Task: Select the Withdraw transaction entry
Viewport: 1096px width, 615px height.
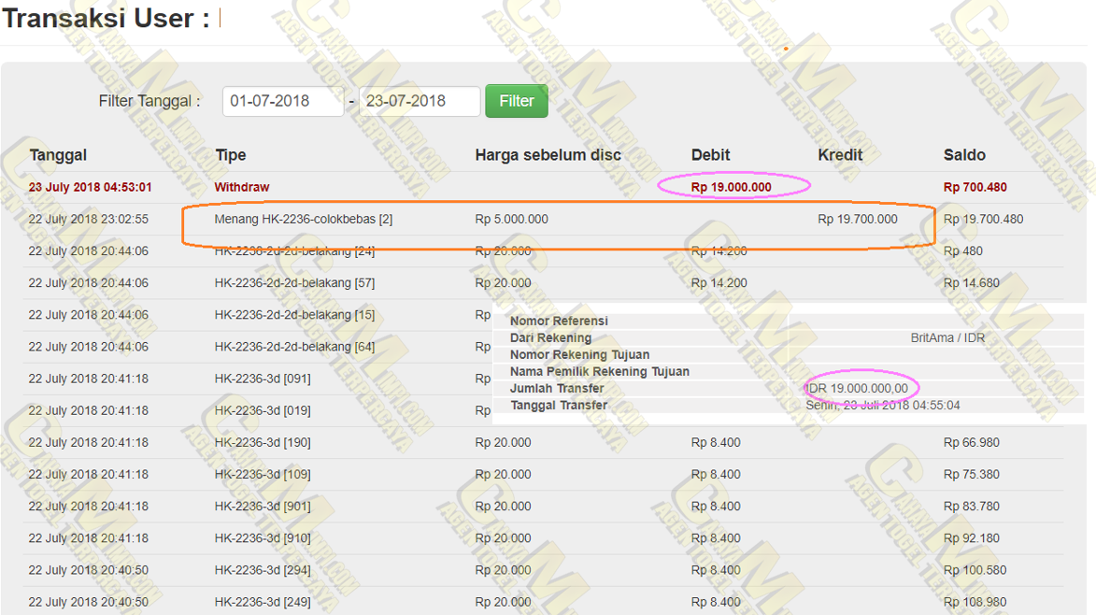Action: point(242,187)
